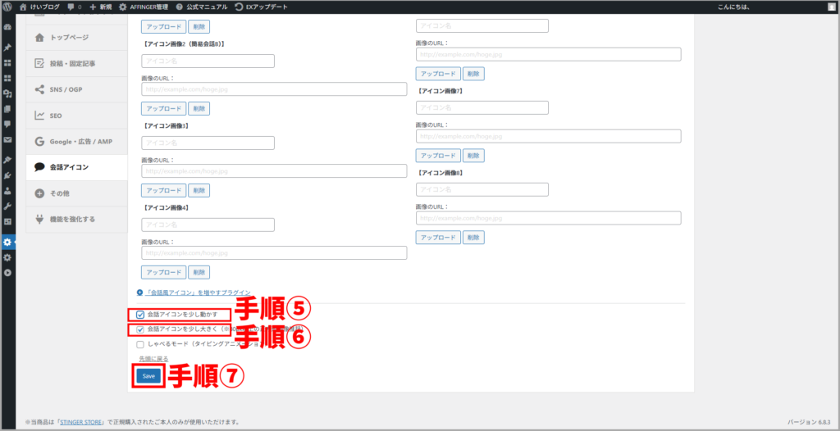Viewport: 840px width, 431px height.
Task: Select the SNS / OGP tab
Action: pos(67,89)
